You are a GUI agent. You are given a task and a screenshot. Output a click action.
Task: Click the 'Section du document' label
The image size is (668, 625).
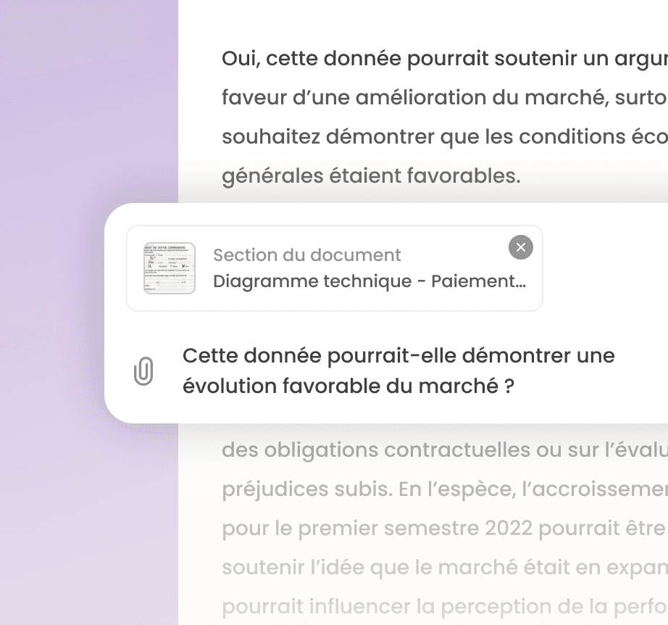pos(306,254)
